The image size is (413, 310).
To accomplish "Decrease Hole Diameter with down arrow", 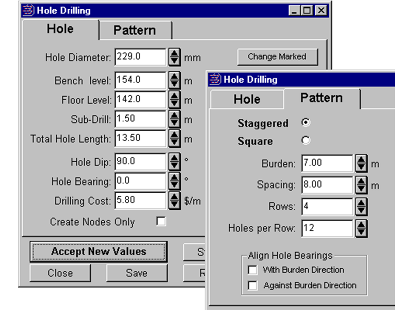I will pyautogui.click(x=174, y=61).
